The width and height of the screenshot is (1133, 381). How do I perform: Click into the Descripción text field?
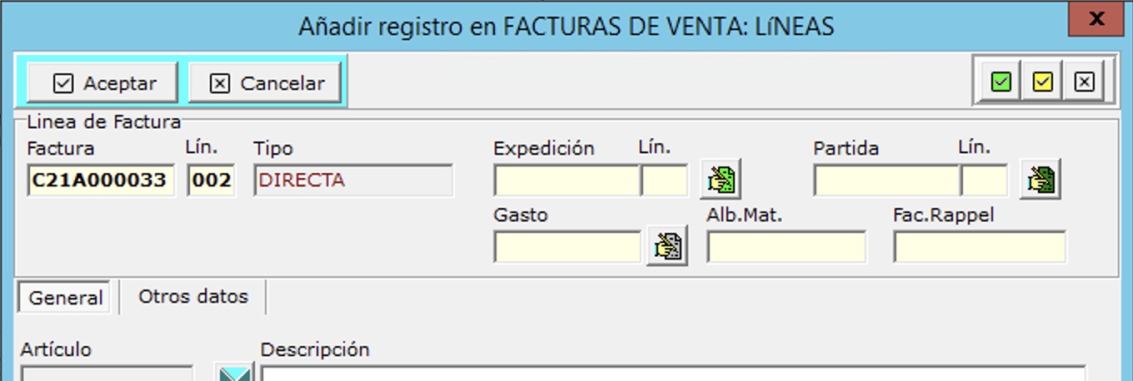point(673,373)
